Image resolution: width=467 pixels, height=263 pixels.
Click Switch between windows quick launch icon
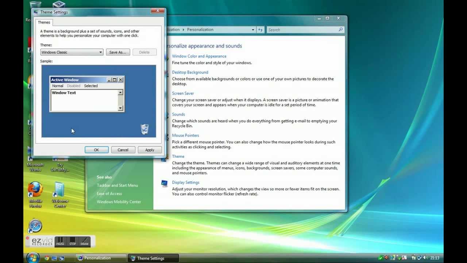62,258
